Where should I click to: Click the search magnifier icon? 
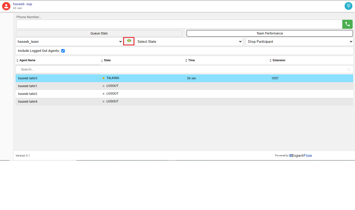tap(349, 70)
